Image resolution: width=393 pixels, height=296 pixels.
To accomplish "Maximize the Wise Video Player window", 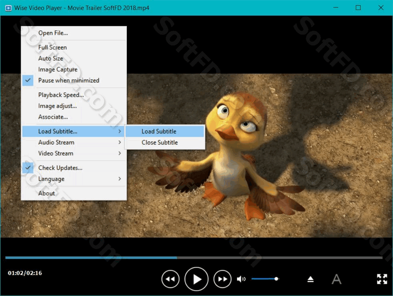I will [358, 8].
